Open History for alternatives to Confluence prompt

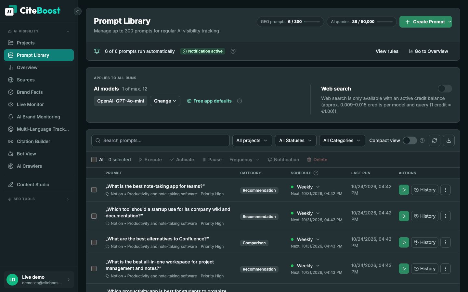pos(425,242)
